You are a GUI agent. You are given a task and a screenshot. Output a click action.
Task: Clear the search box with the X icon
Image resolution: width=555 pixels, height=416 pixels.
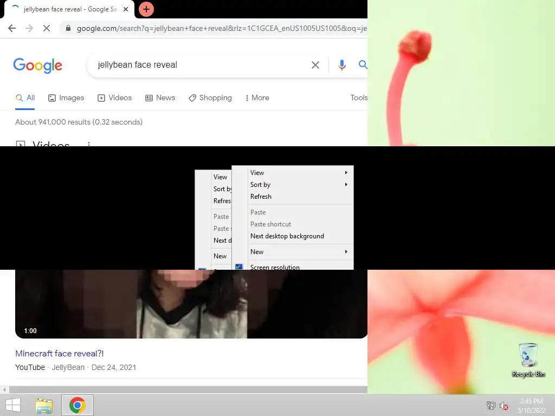coord(315,65)
